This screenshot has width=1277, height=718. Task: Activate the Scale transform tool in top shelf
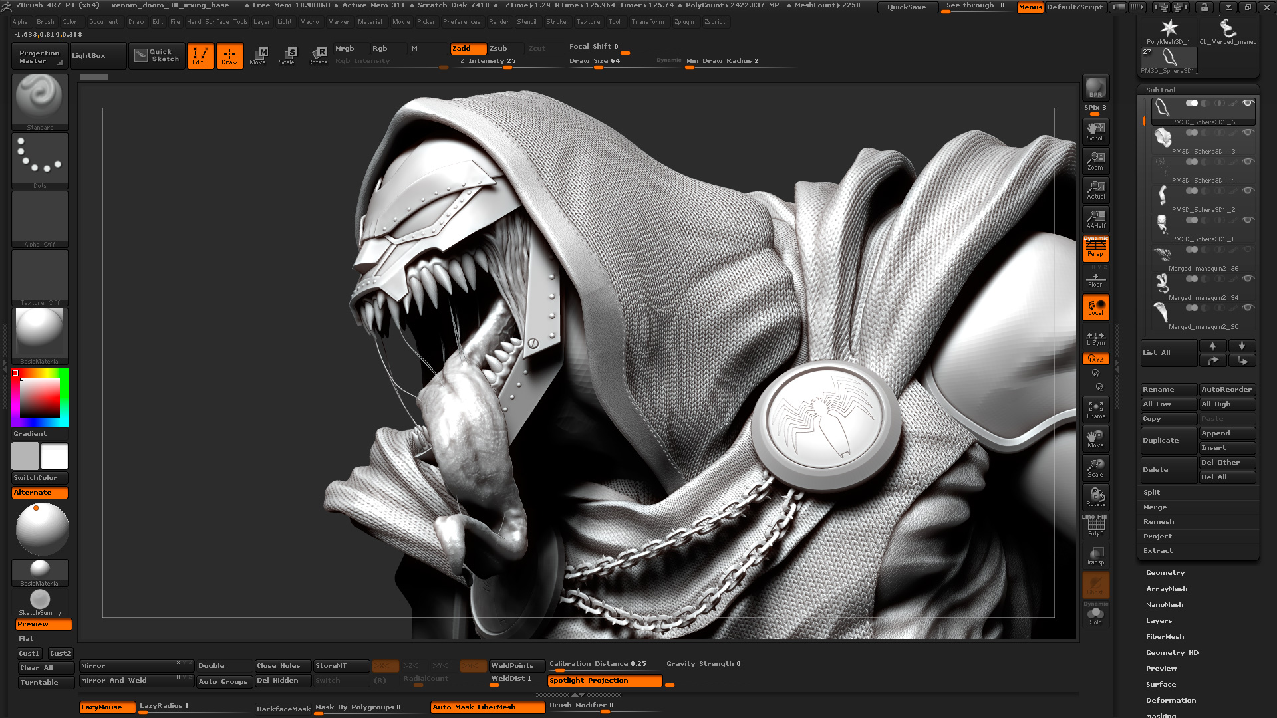(287, 56)
